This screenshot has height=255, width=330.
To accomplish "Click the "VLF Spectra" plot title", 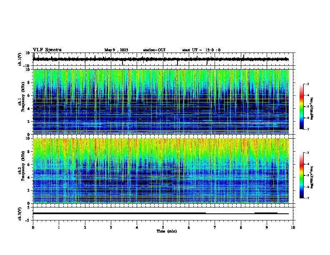I will coord(47,50).
